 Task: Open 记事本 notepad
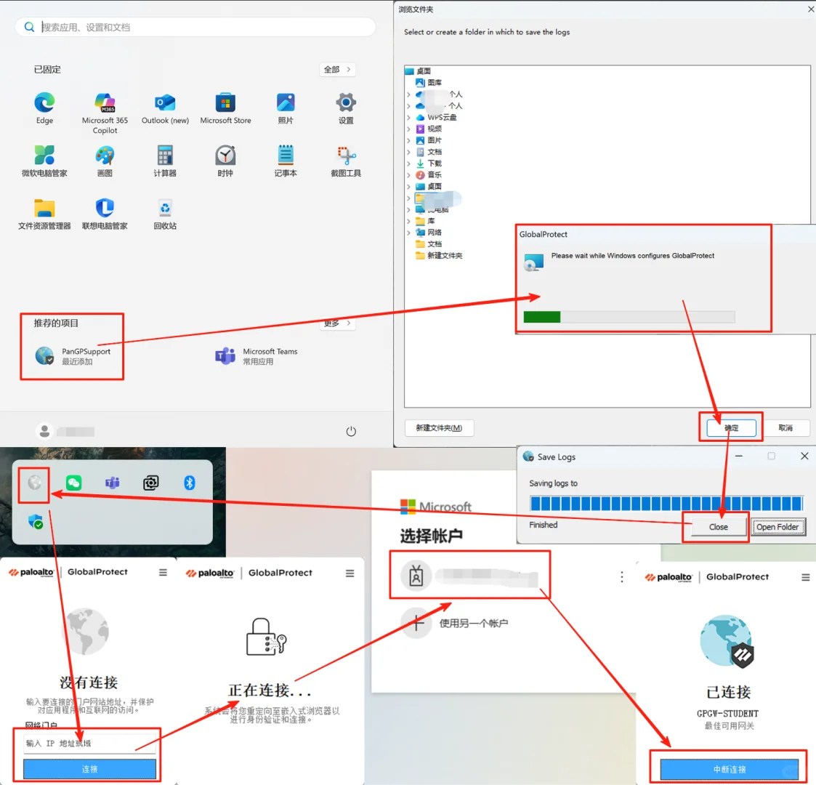tap(285, 161)
